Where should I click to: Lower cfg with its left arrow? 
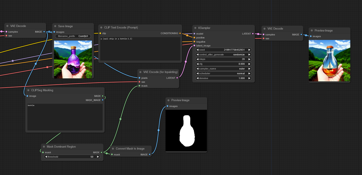(x=197, y=64)
